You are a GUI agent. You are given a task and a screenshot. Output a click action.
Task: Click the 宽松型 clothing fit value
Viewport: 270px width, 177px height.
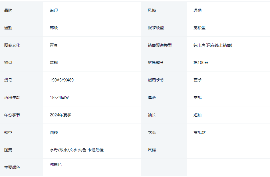tap(200, 28)
